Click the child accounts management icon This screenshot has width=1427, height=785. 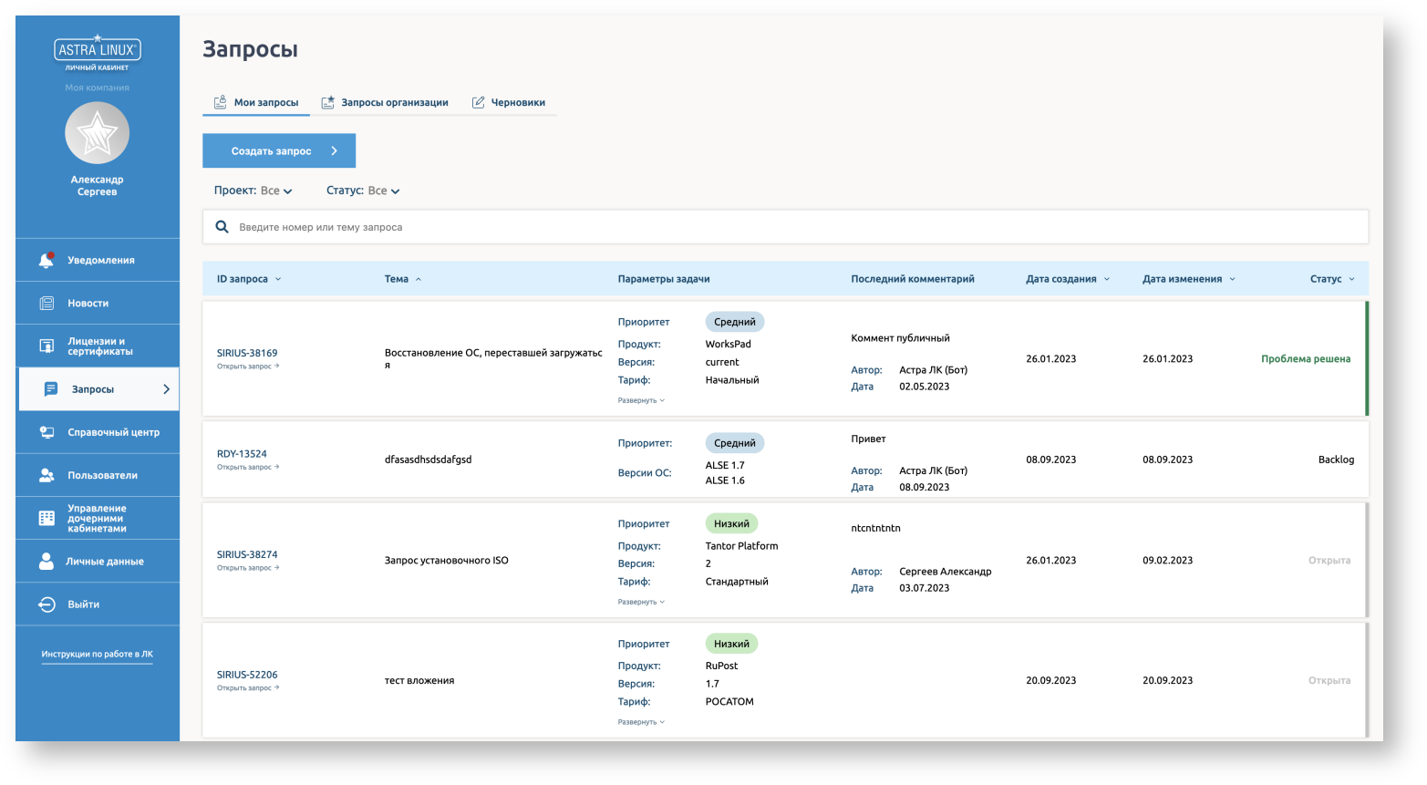click(47, 518)
